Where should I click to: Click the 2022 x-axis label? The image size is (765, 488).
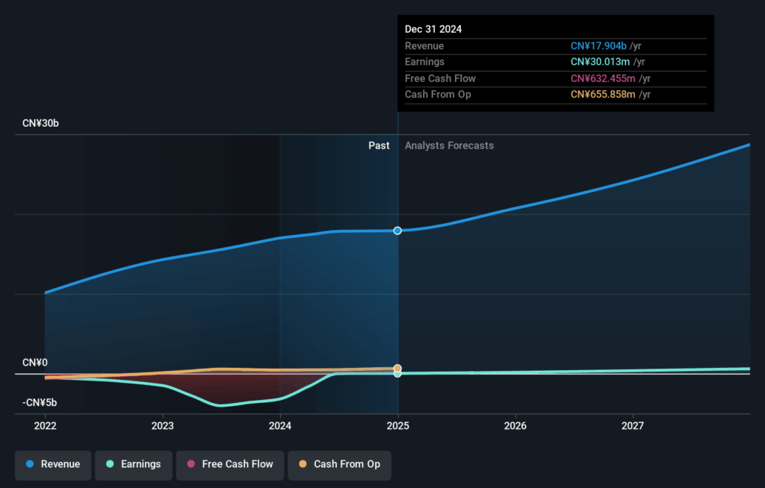[45, 425]
